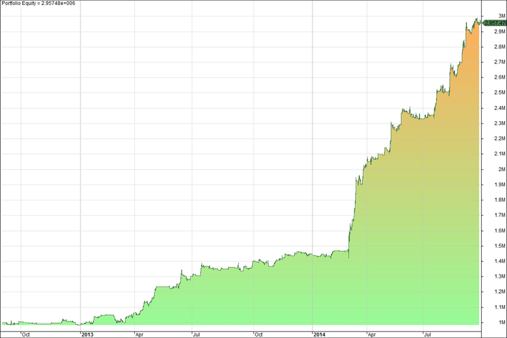The image size is (507, 338).
Task: Click the 2.6M y-axis label
Action: [500, 77]
